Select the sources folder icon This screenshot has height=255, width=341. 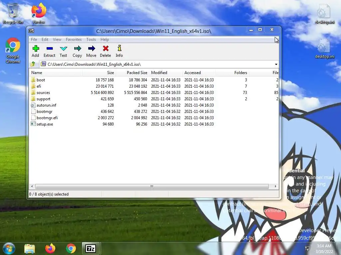[33, 92]
